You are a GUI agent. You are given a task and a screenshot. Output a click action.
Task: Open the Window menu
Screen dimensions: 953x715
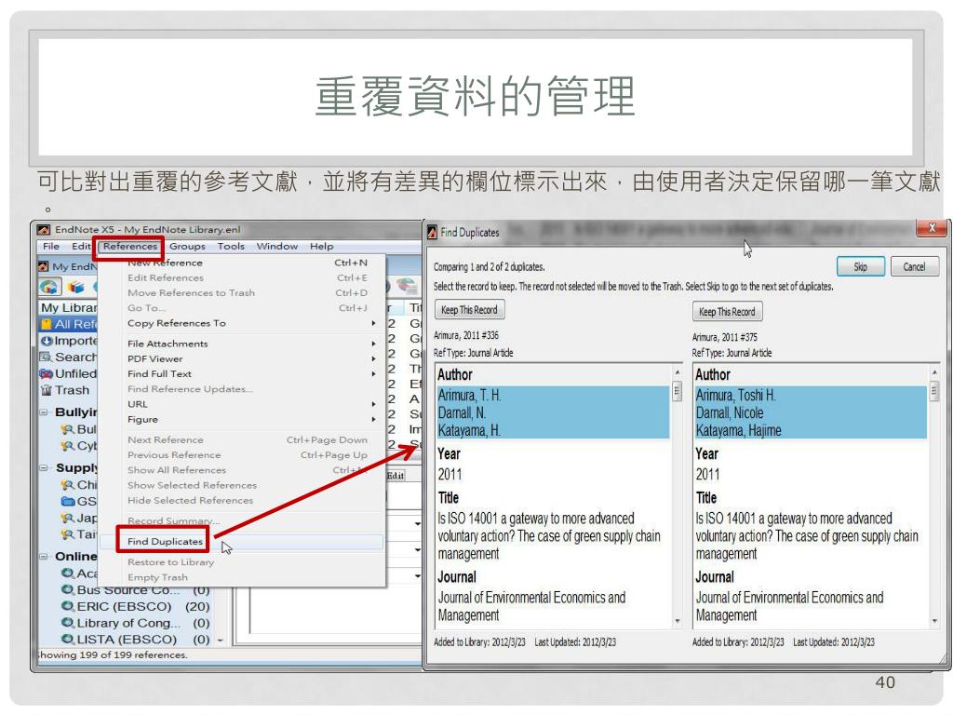coord(277,246)
